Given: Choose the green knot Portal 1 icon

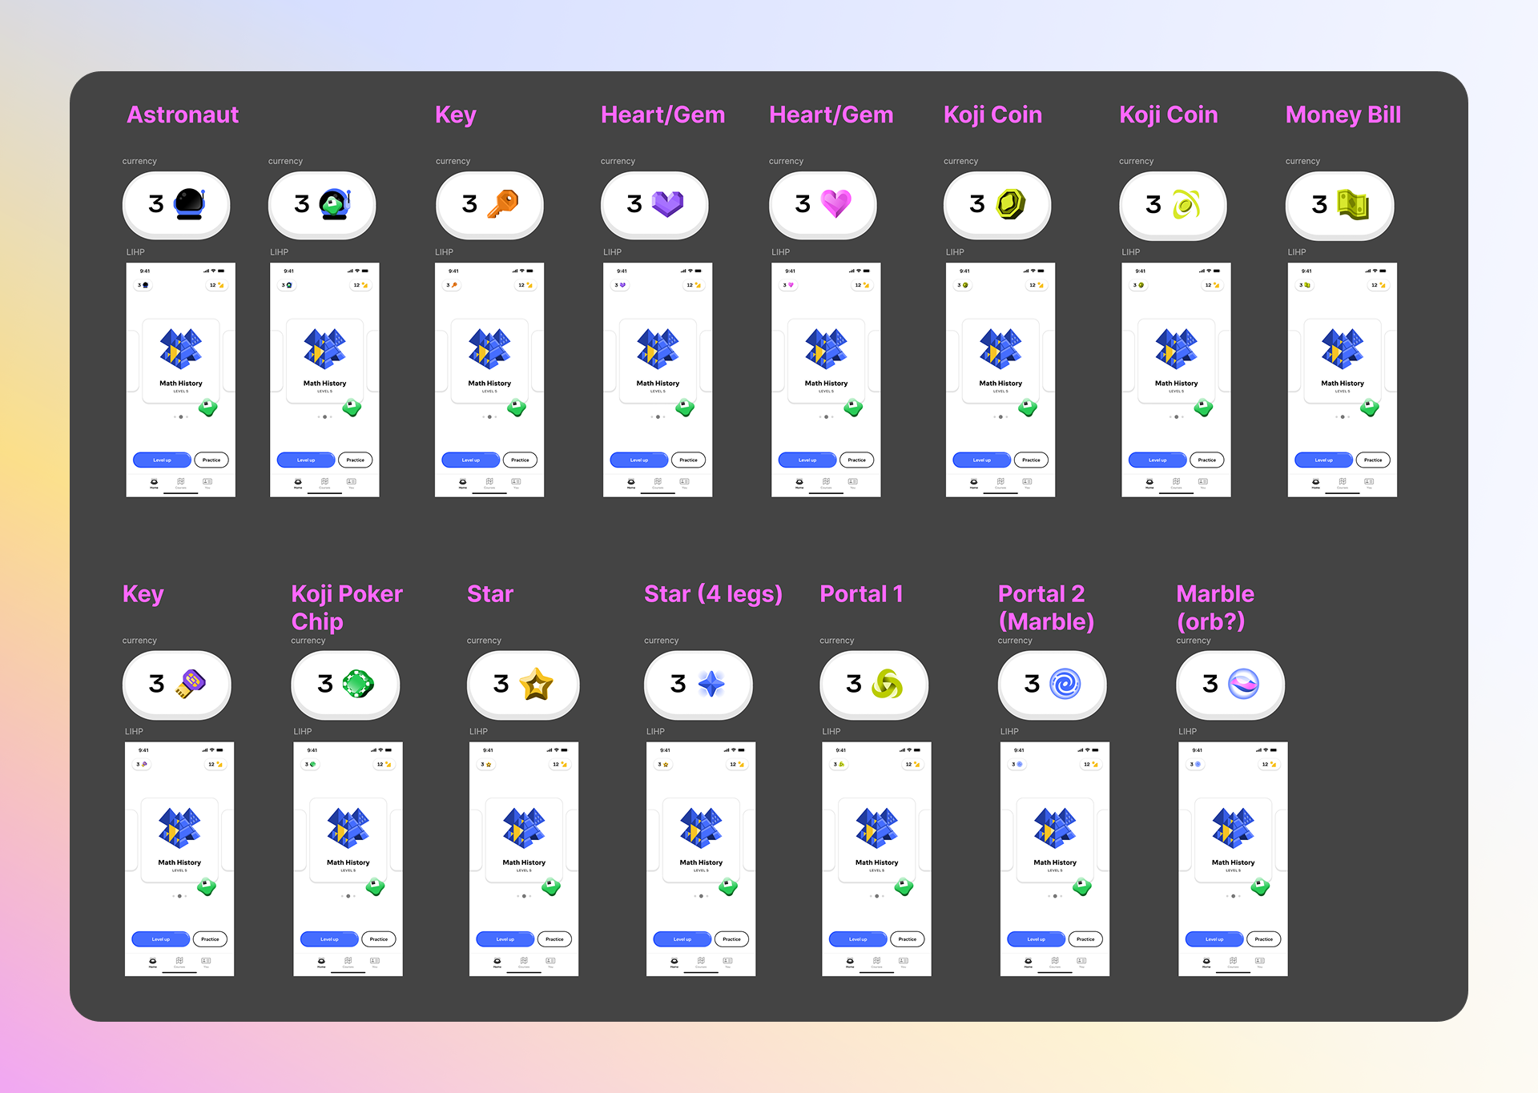Looking at the screenshot, I should [x=888, y=684].
